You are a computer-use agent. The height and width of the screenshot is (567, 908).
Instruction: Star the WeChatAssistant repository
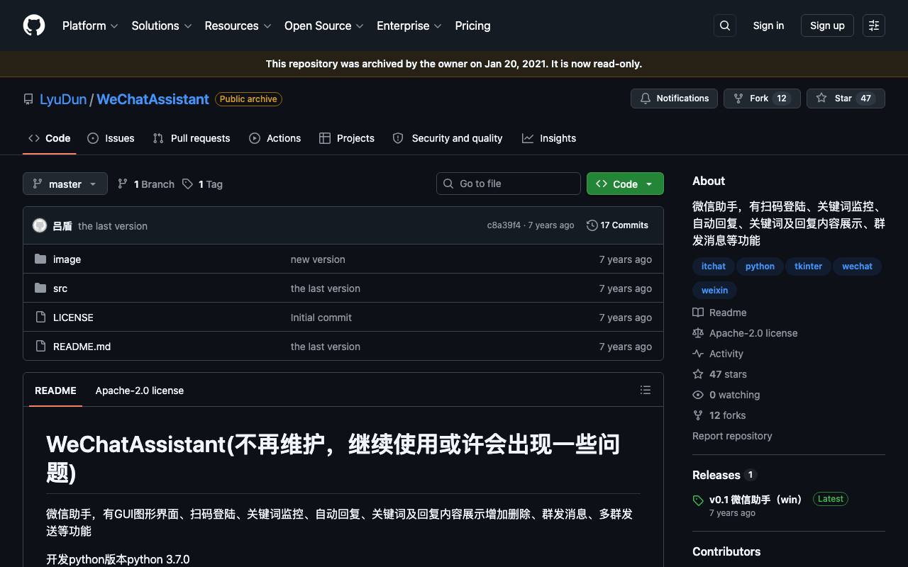point(846,99)
